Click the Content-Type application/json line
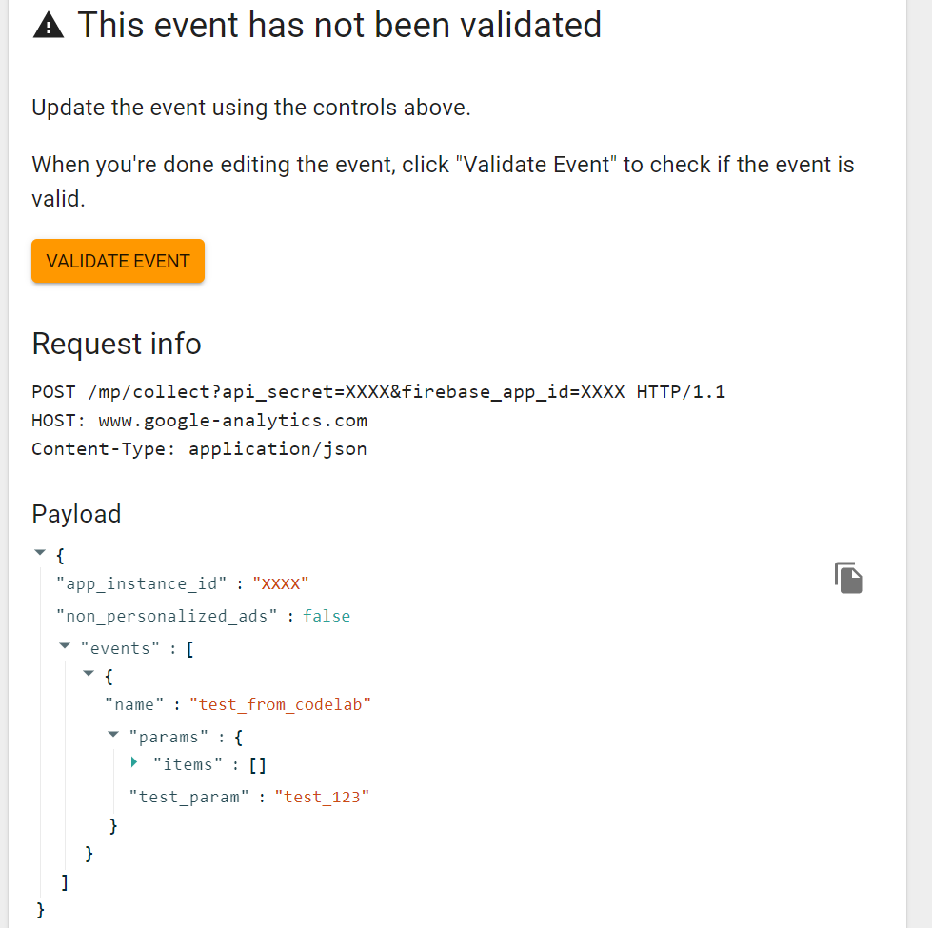932x928 pixels. click(x=199, y=448)
